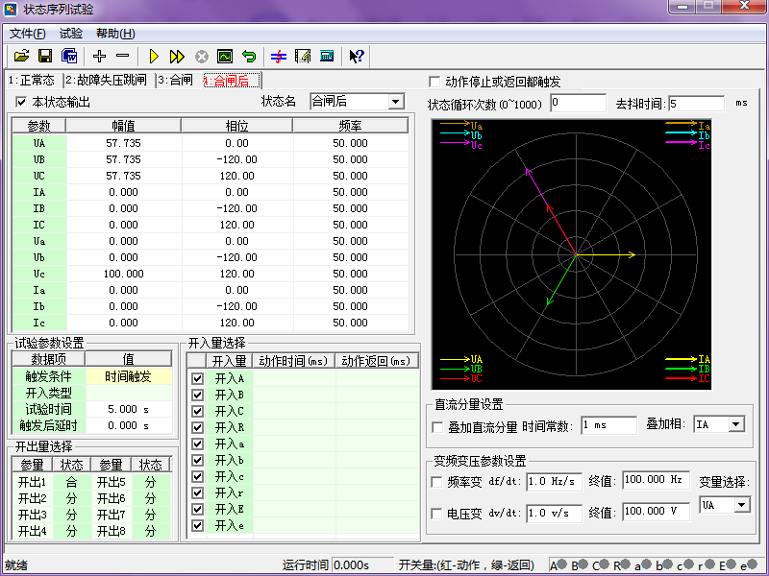769x576 pixels.
Task: Click the 状态循环次数 input field
Action: (x=577, y=103)
